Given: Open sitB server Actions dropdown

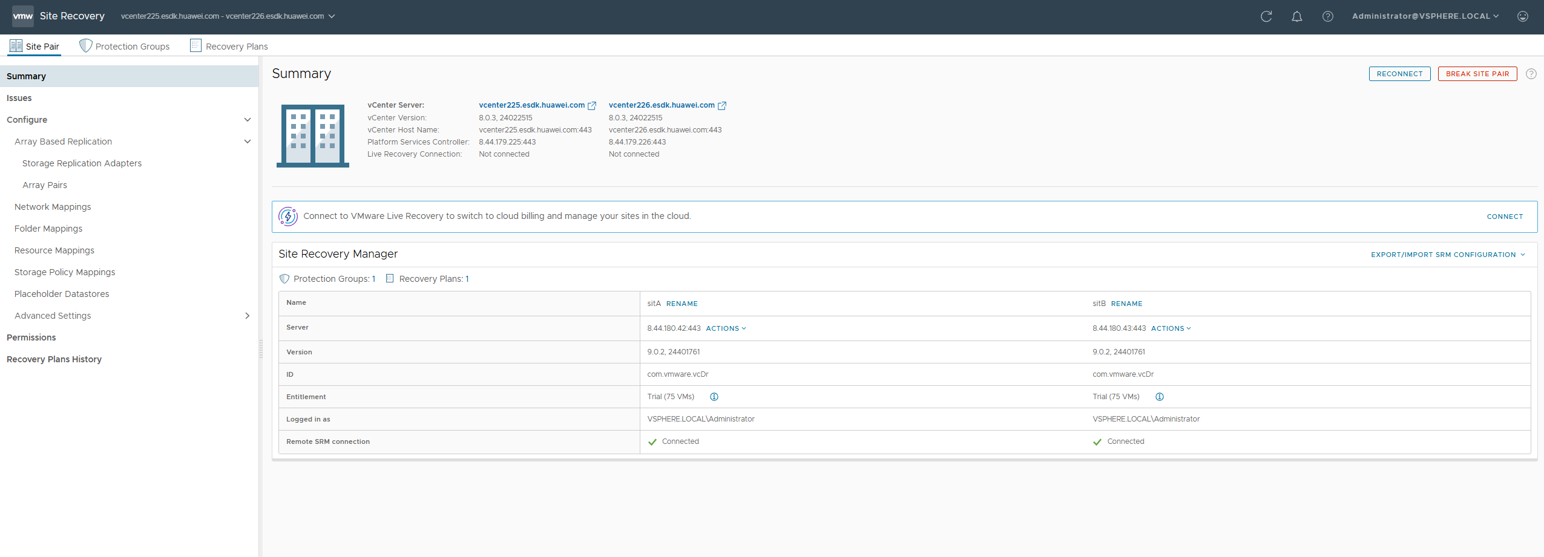Looking at the screenshot, I should tap(1171, 328).
